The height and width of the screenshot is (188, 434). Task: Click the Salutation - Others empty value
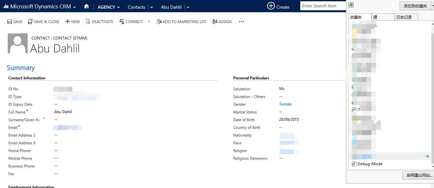tap(281, 96)
